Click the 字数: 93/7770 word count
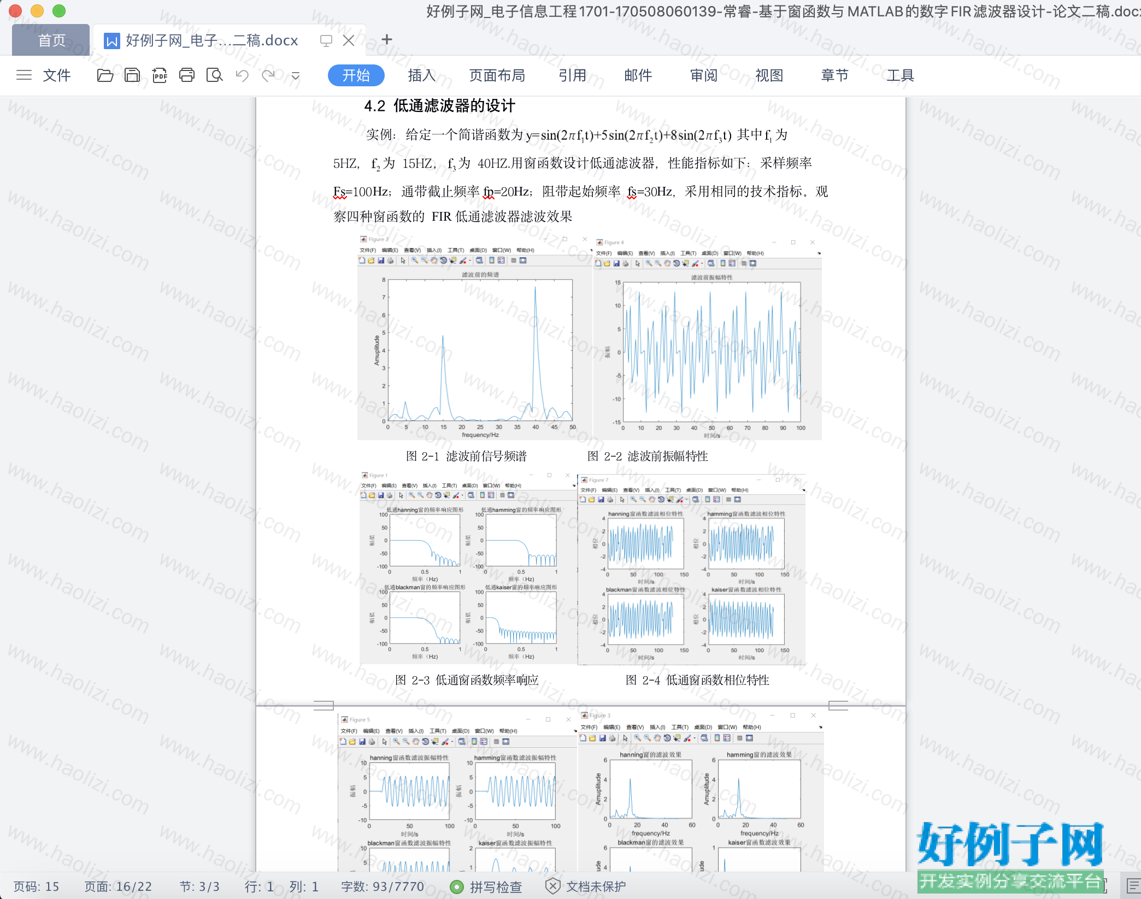 (383, 886)
